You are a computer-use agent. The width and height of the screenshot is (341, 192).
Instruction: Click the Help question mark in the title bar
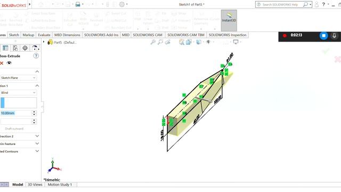(323, 4)
